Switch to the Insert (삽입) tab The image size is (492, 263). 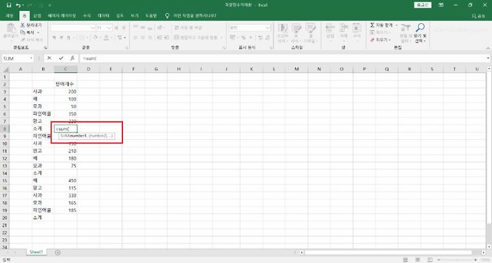38,16
